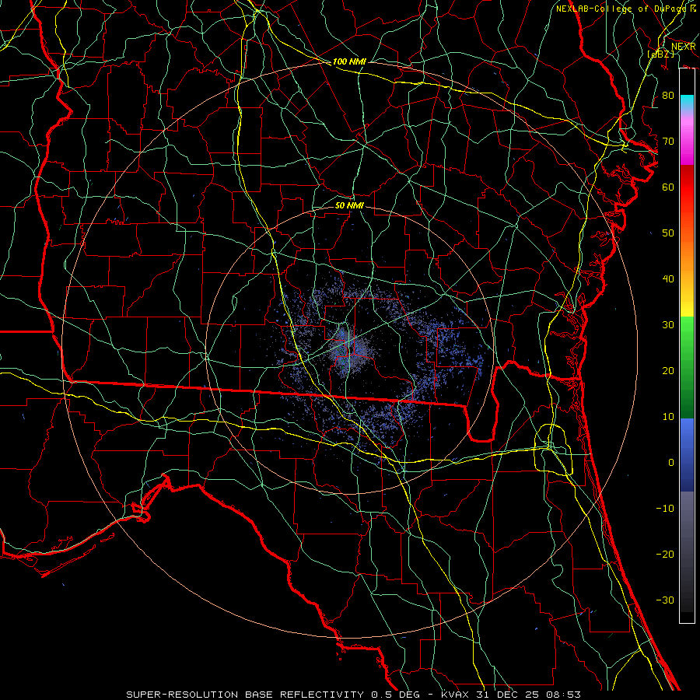Click the 10 dBZ scale value
This screenshot has width=700, height=700.
pyautogui.click(x=668, y=417)
